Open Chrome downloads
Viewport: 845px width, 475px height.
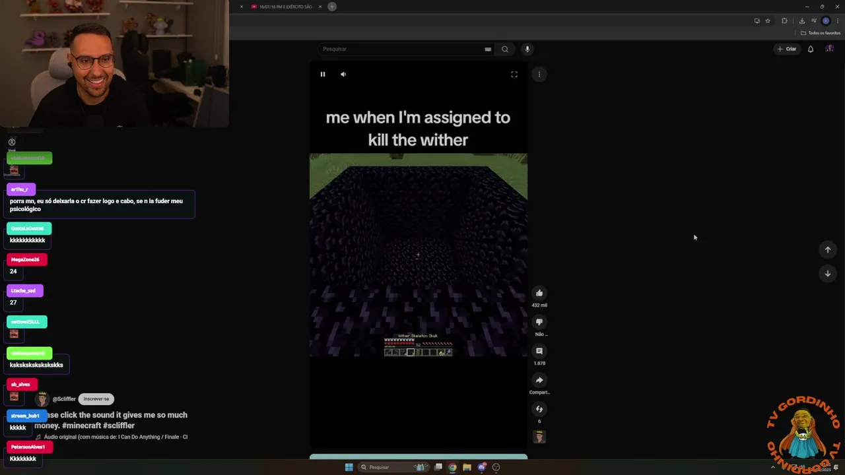801,20
